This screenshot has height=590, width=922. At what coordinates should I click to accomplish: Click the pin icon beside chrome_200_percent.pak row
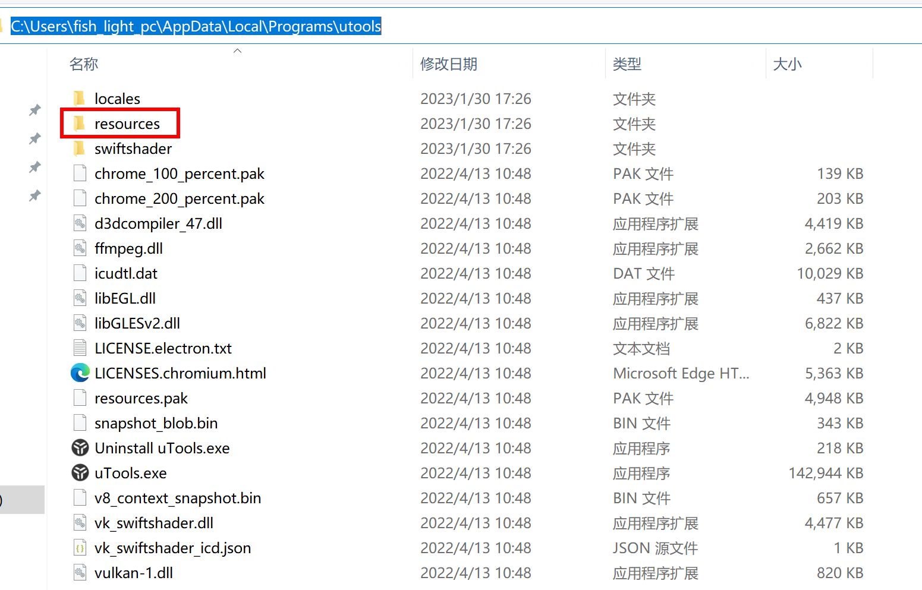pos(35,195)
